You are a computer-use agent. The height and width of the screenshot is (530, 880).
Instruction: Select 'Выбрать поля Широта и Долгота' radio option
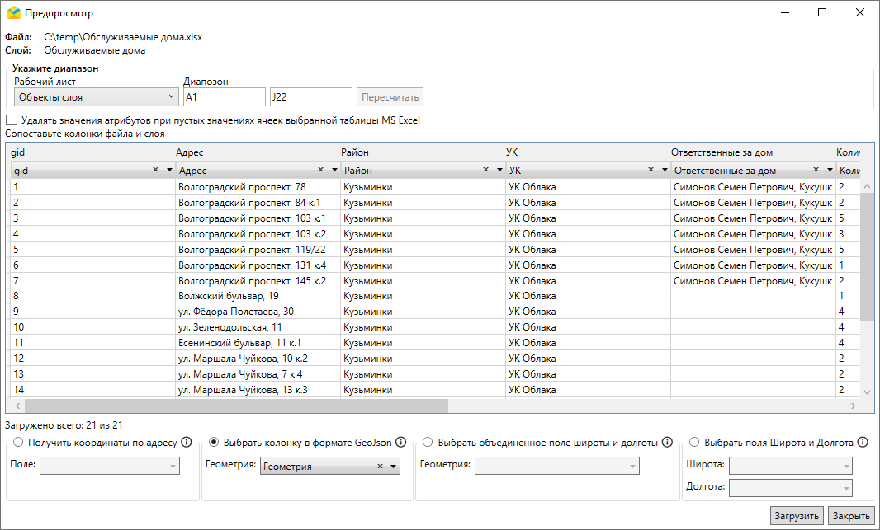[x=694, y=443]
